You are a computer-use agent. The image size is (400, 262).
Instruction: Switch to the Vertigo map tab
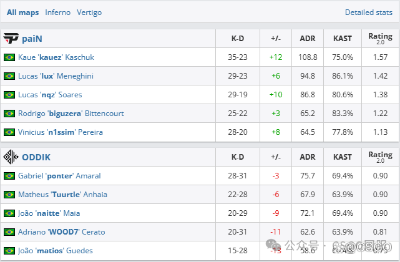(x=89, y=12)
